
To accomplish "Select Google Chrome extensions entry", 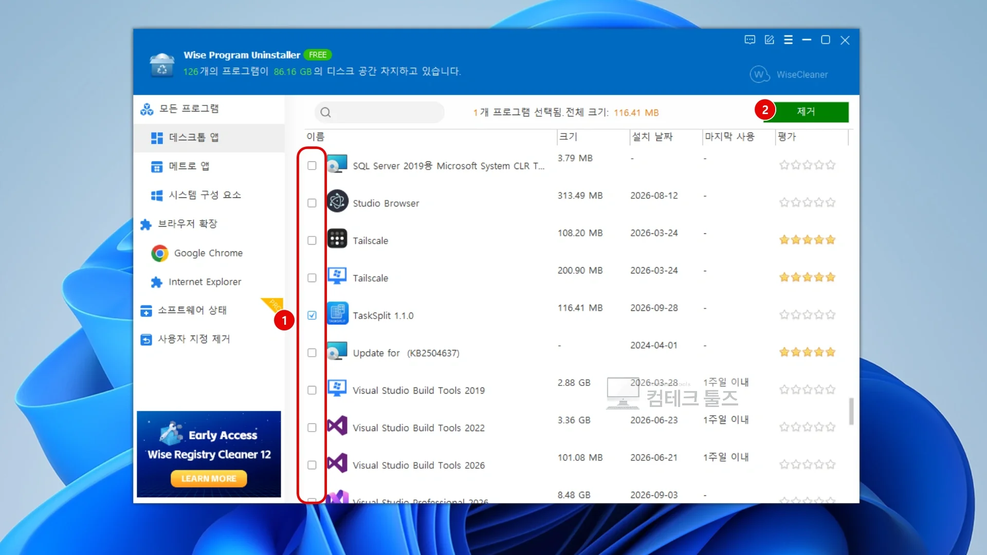I will 197,253.
